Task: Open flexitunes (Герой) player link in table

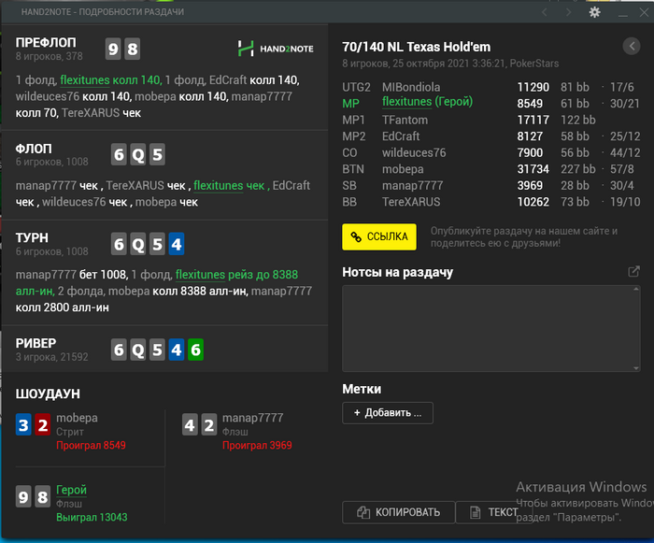Action: point(427,102)
